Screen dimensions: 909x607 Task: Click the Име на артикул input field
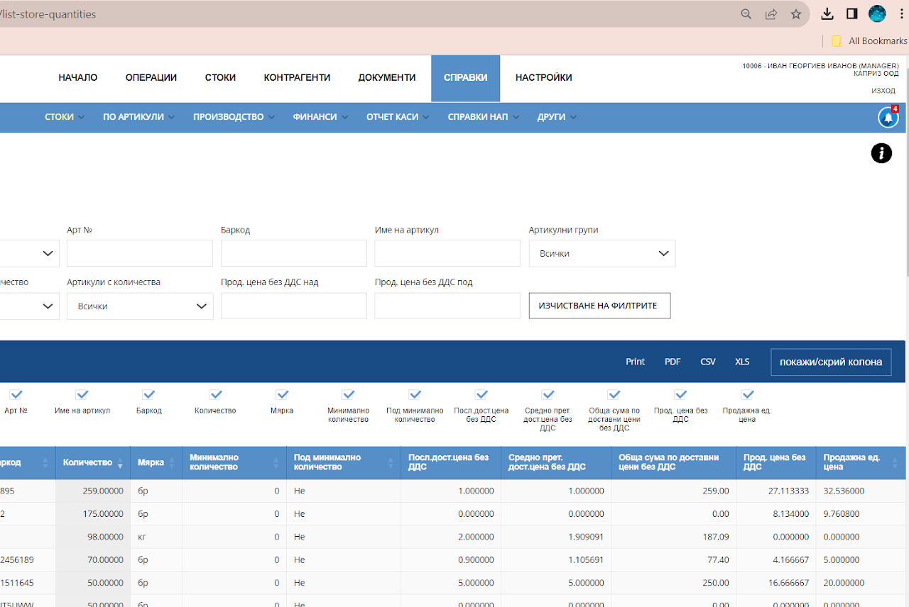tap(447, 253)
